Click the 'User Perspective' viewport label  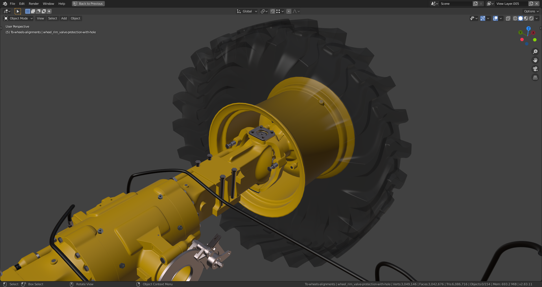point(17,27)
